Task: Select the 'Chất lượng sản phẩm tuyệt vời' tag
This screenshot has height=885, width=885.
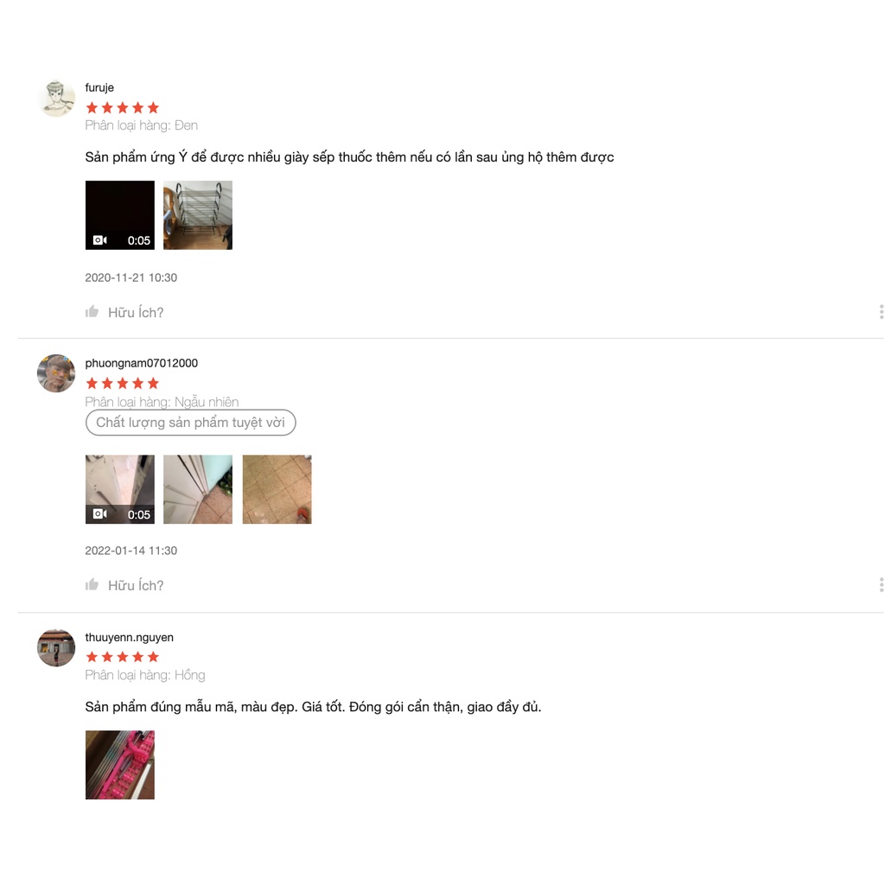Action: 191,422
